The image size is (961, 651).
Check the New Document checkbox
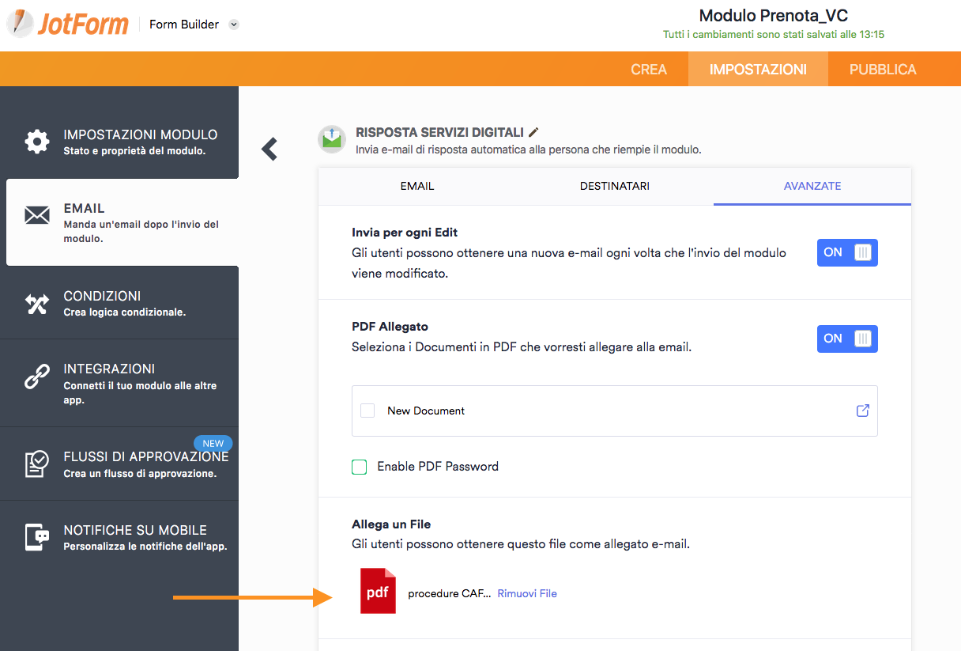[367, 411]
